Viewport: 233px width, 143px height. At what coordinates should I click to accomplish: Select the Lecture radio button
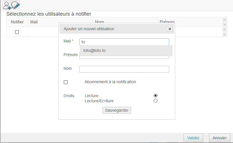(156, 96)
